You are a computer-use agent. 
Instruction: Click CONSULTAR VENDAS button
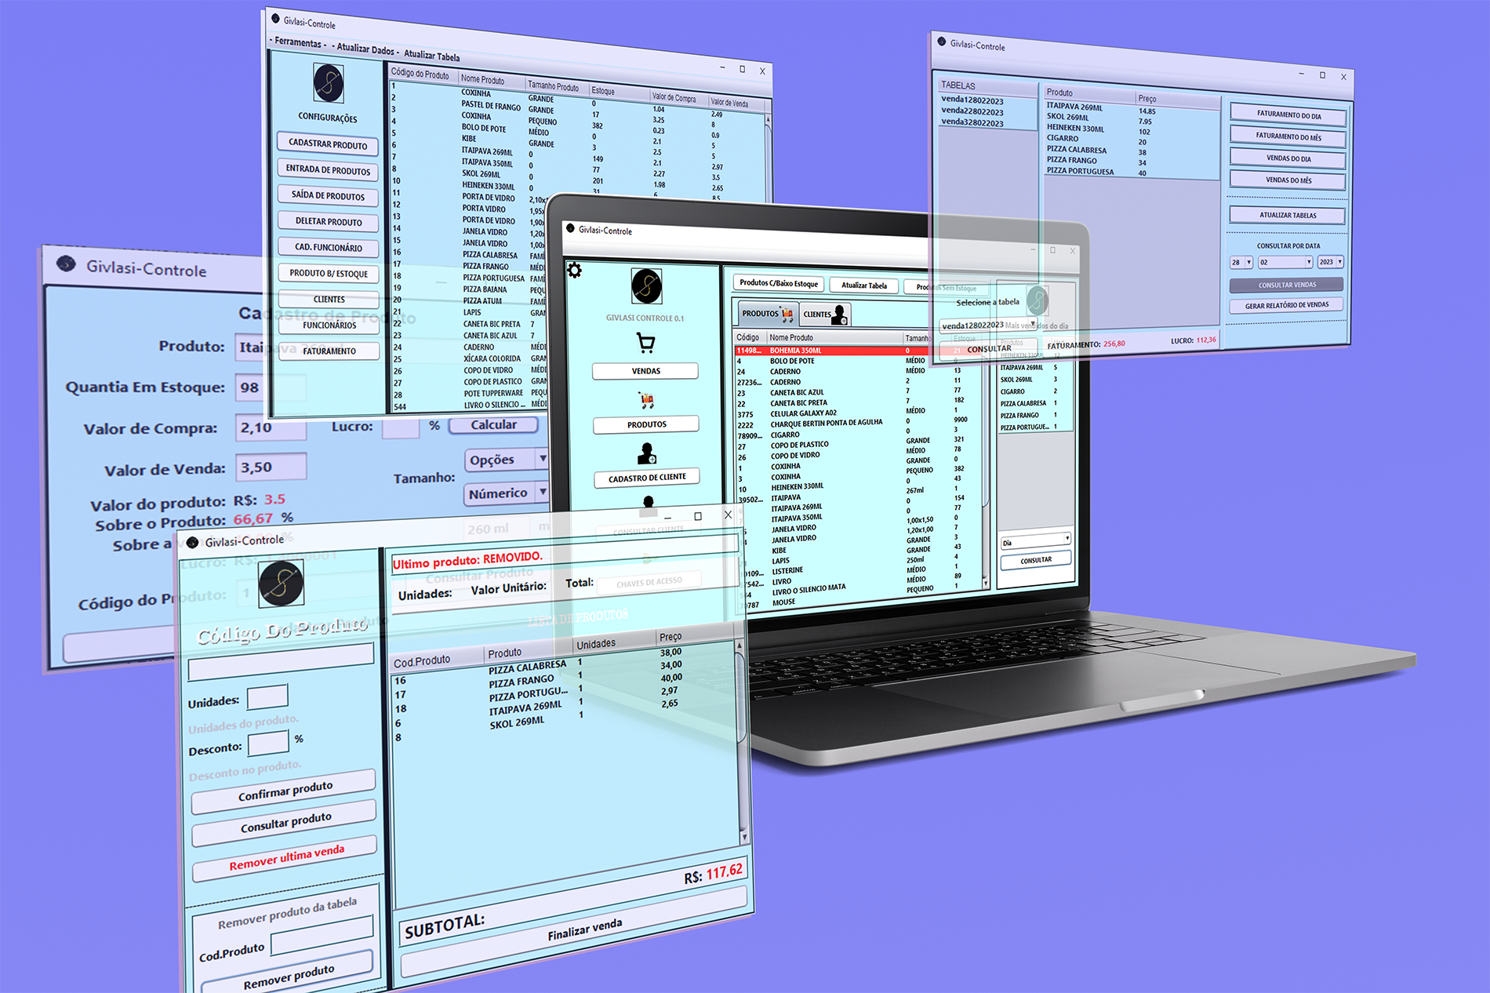[x=1287, y=285]
